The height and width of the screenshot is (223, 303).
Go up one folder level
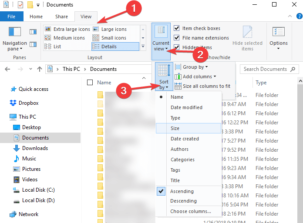pos(40,69)
